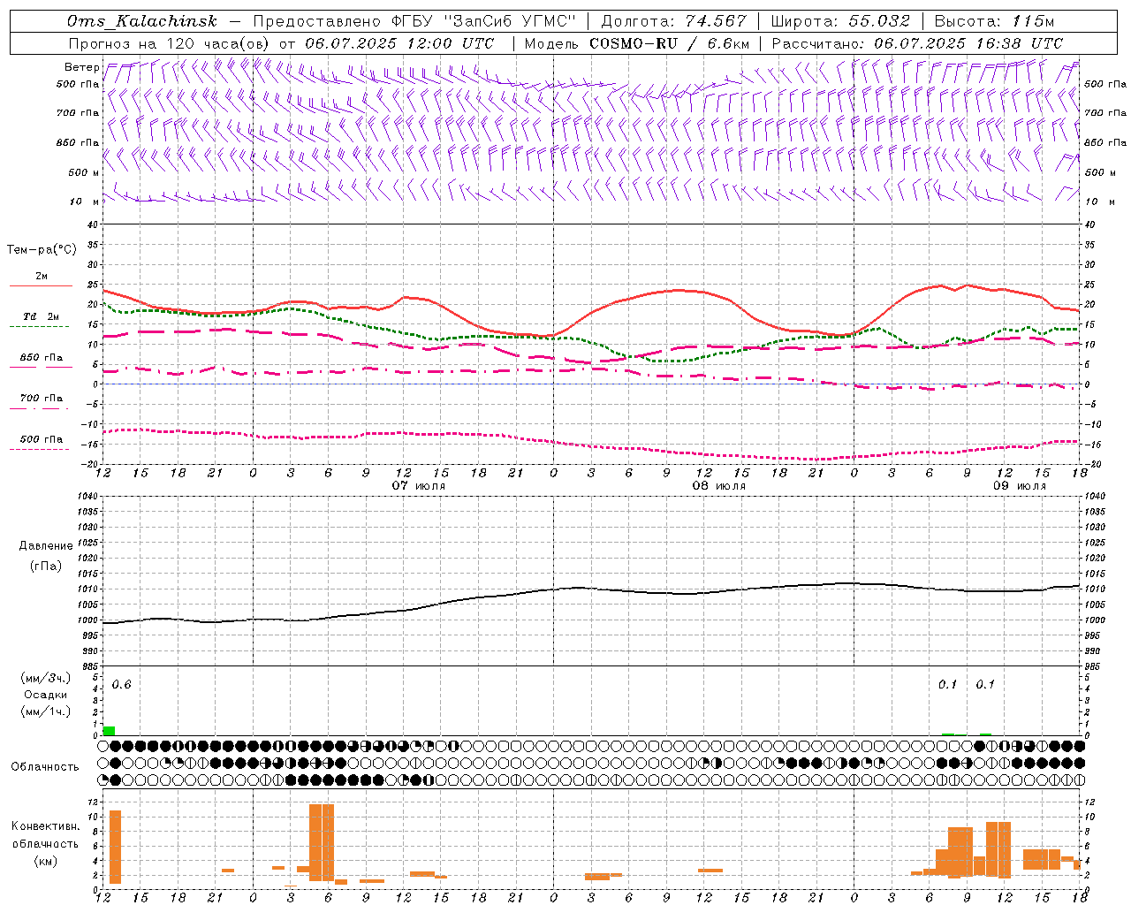Click the tall orange convective bar at forecast start

click(x=115, y=847)
